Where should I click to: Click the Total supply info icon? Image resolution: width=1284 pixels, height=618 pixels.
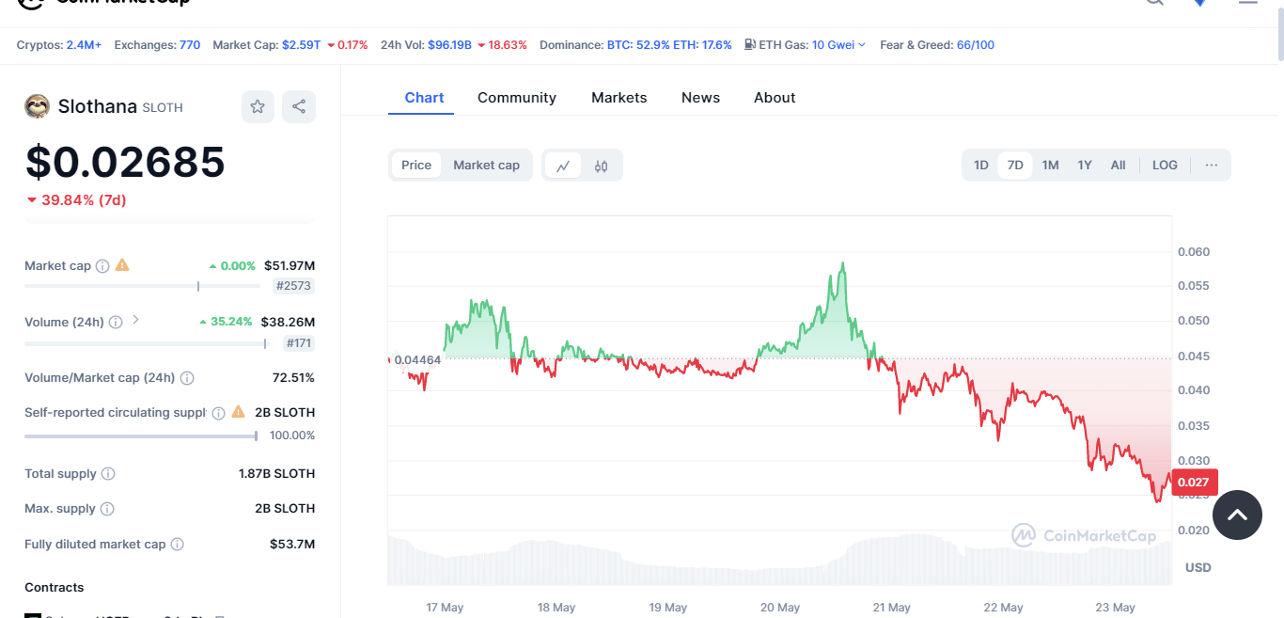108,474
